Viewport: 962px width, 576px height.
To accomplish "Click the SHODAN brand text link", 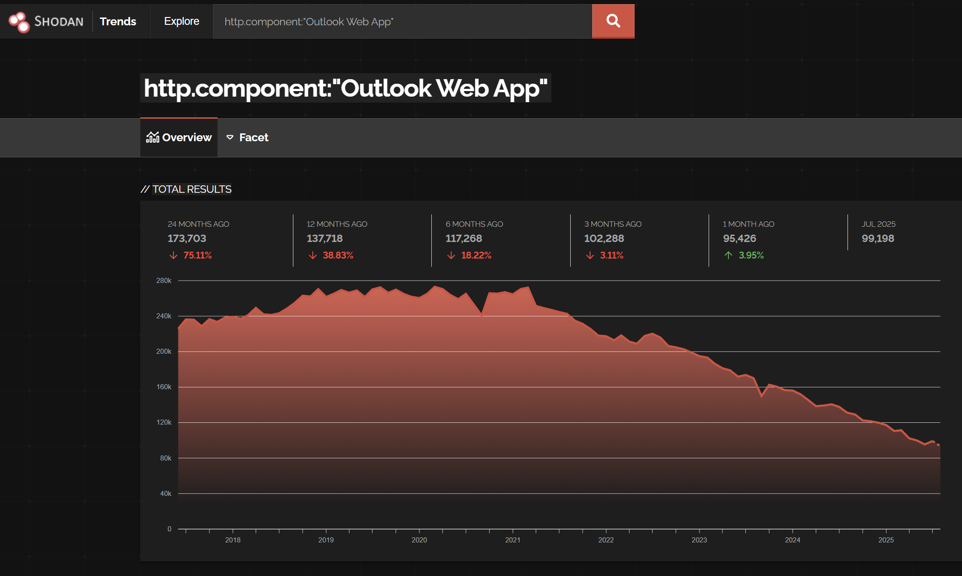I will coord(59,22).
